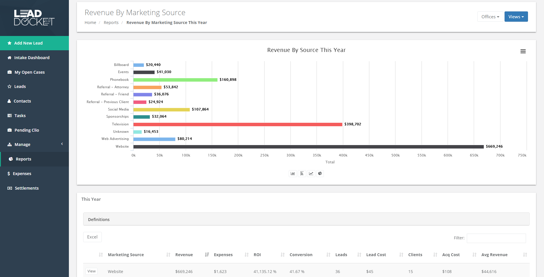The height and width of the screenshot is (277, 544).
Task: Open the chart hamburger menu
Action: tap(523, 51)
